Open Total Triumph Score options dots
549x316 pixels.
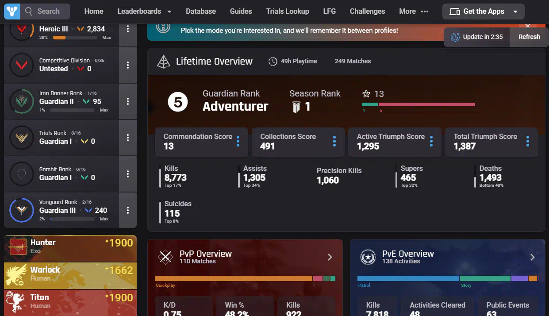(528, 141)
